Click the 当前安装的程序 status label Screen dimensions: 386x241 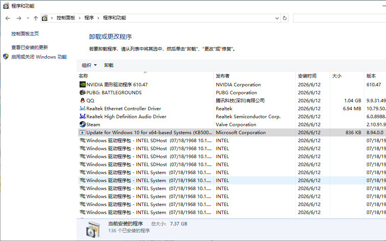[x=126, y=224]
